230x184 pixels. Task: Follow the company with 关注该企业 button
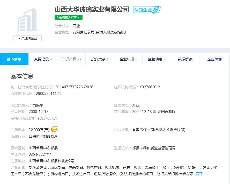click(x=27, y=38)
